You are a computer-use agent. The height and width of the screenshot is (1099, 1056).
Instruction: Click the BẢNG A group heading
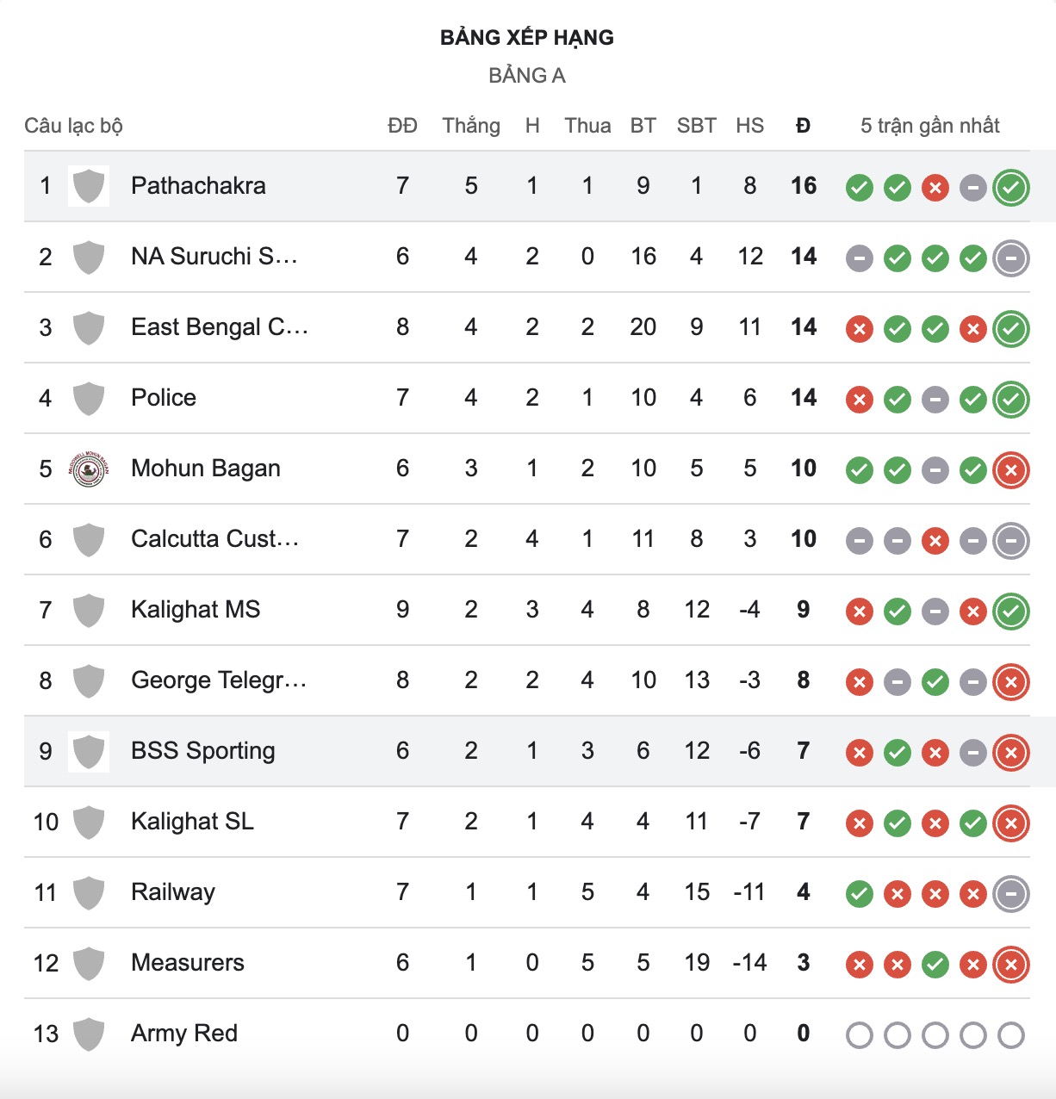tap(527, 76)
